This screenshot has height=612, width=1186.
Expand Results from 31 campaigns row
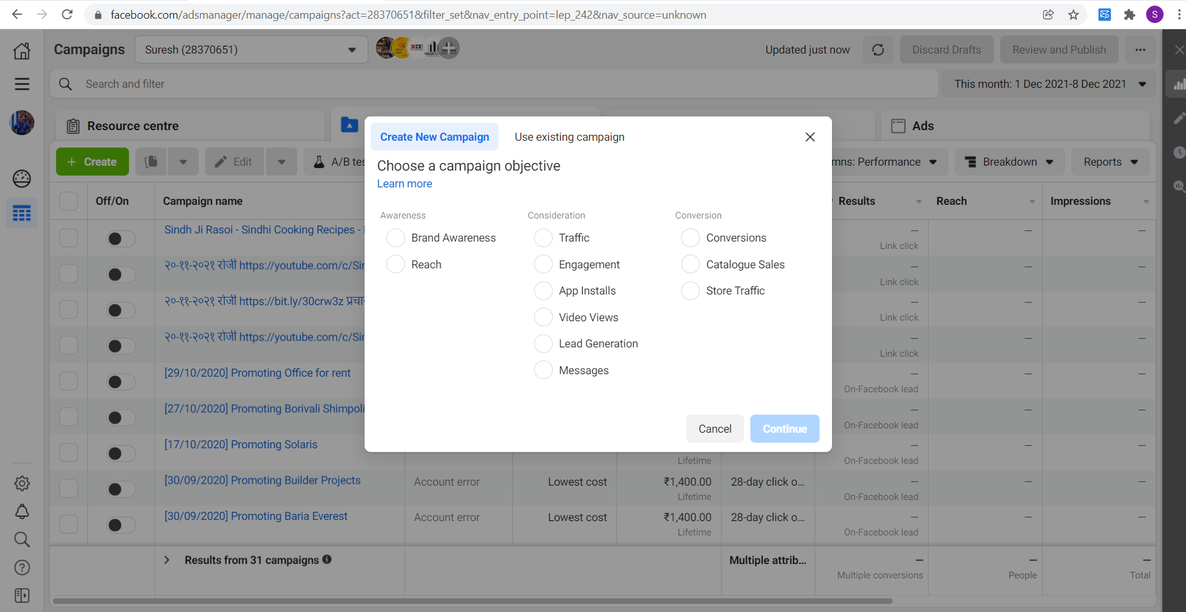[166, 560]
